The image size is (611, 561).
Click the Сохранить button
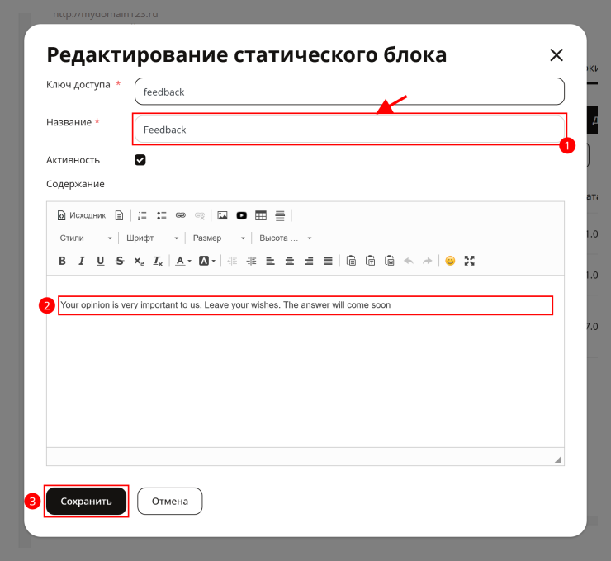coord(86,501)
